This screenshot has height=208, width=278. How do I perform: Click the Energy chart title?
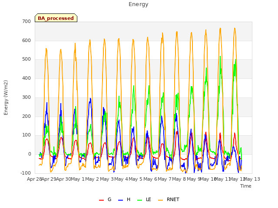(139, 4)
